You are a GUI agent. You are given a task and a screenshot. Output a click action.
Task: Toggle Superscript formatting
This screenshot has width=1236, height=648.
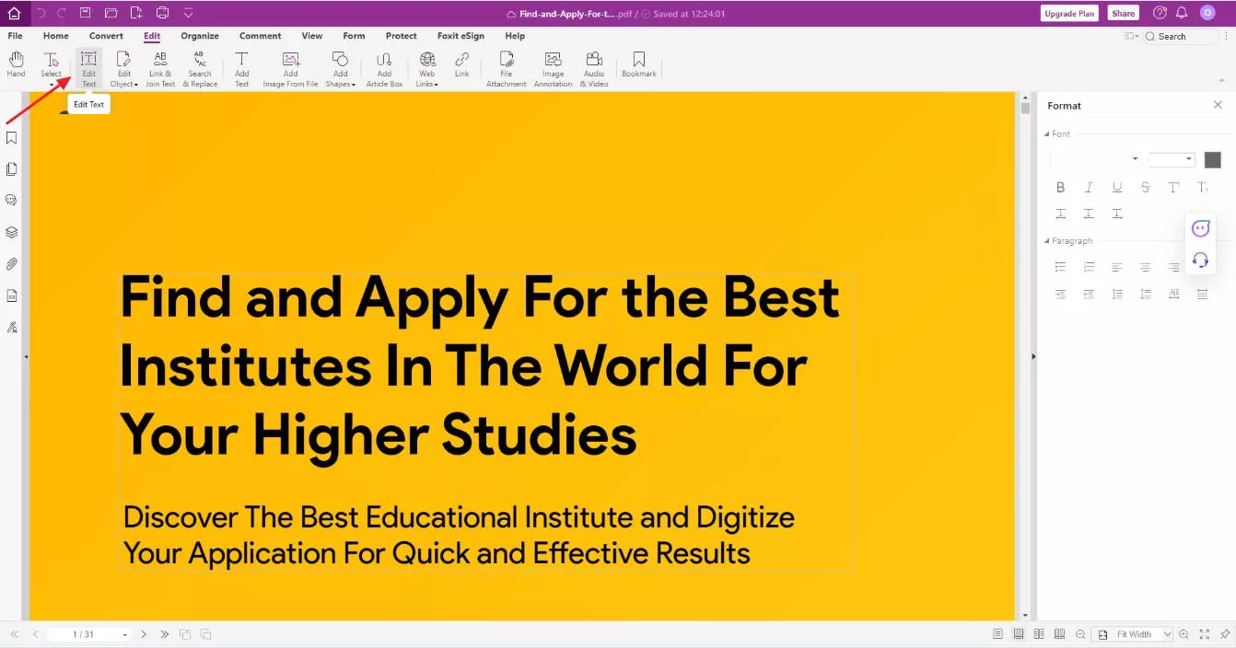[x=1173, y=187]
